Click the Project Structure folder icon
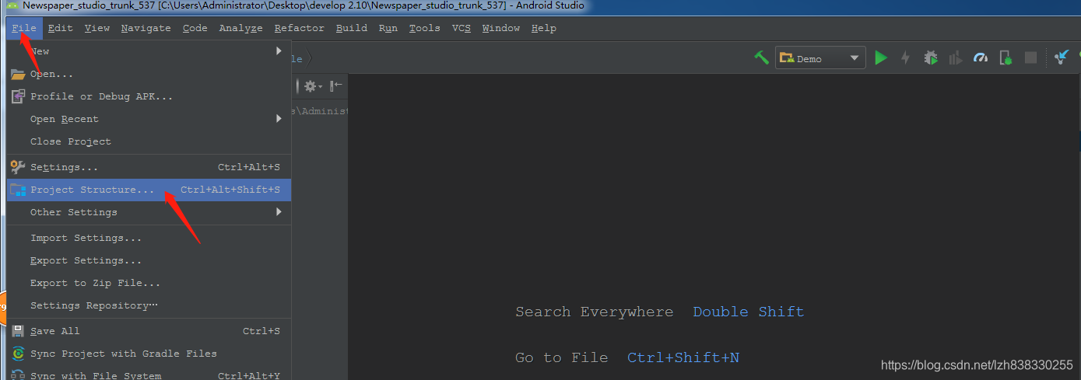This screenshot has height=380, width=1081. (x=18, y=190)
